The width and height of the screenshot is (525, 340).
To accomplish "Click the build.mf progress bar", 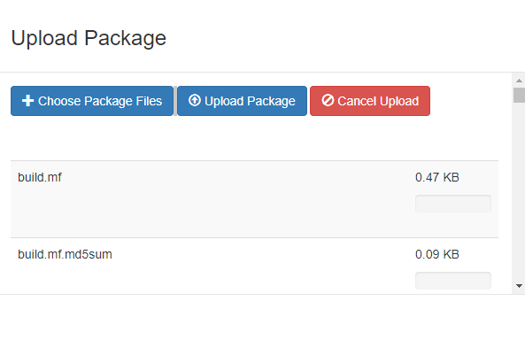I will (453, 204).
